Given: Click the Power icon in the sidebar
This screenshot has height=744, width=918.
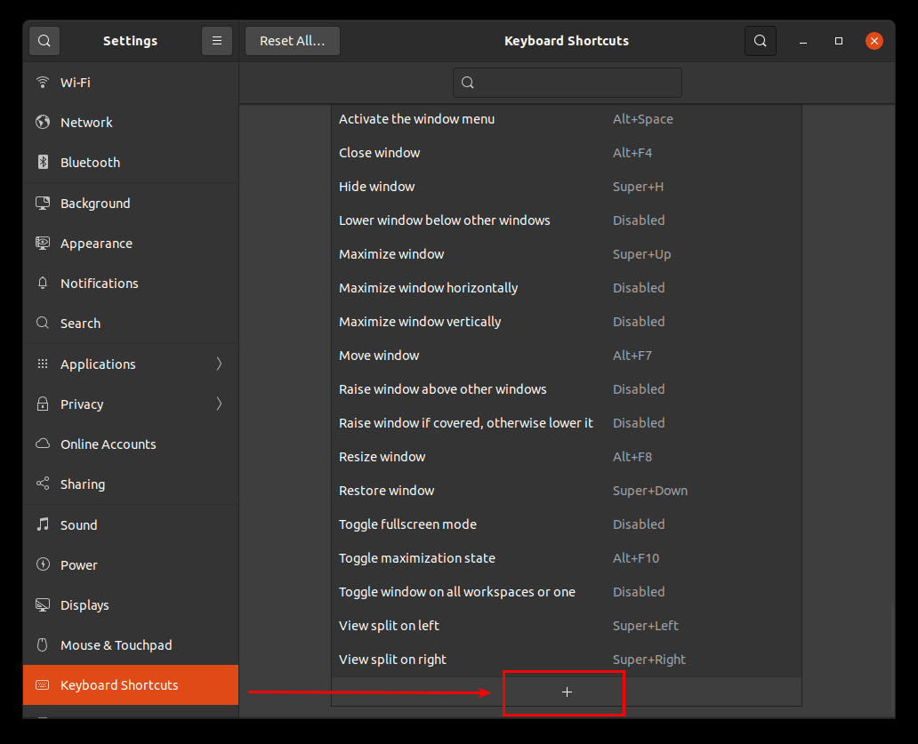Looking at the screenshot, I should (x=42, y=564).
